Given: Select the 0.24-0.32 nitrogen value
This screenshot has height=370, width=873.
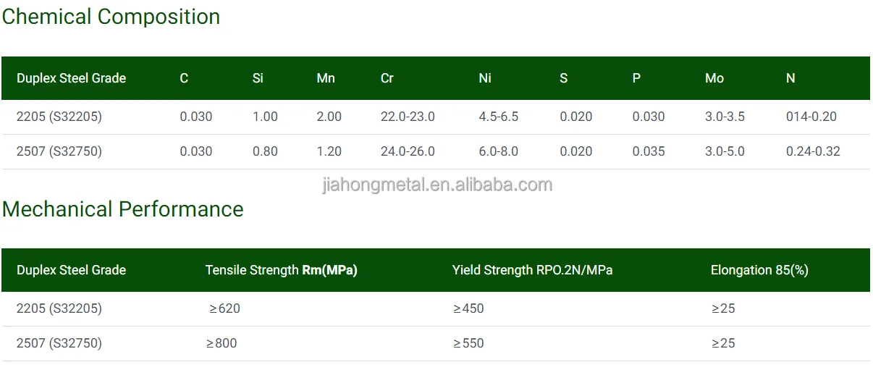Looking at the screenshot, I should [813, 151].
